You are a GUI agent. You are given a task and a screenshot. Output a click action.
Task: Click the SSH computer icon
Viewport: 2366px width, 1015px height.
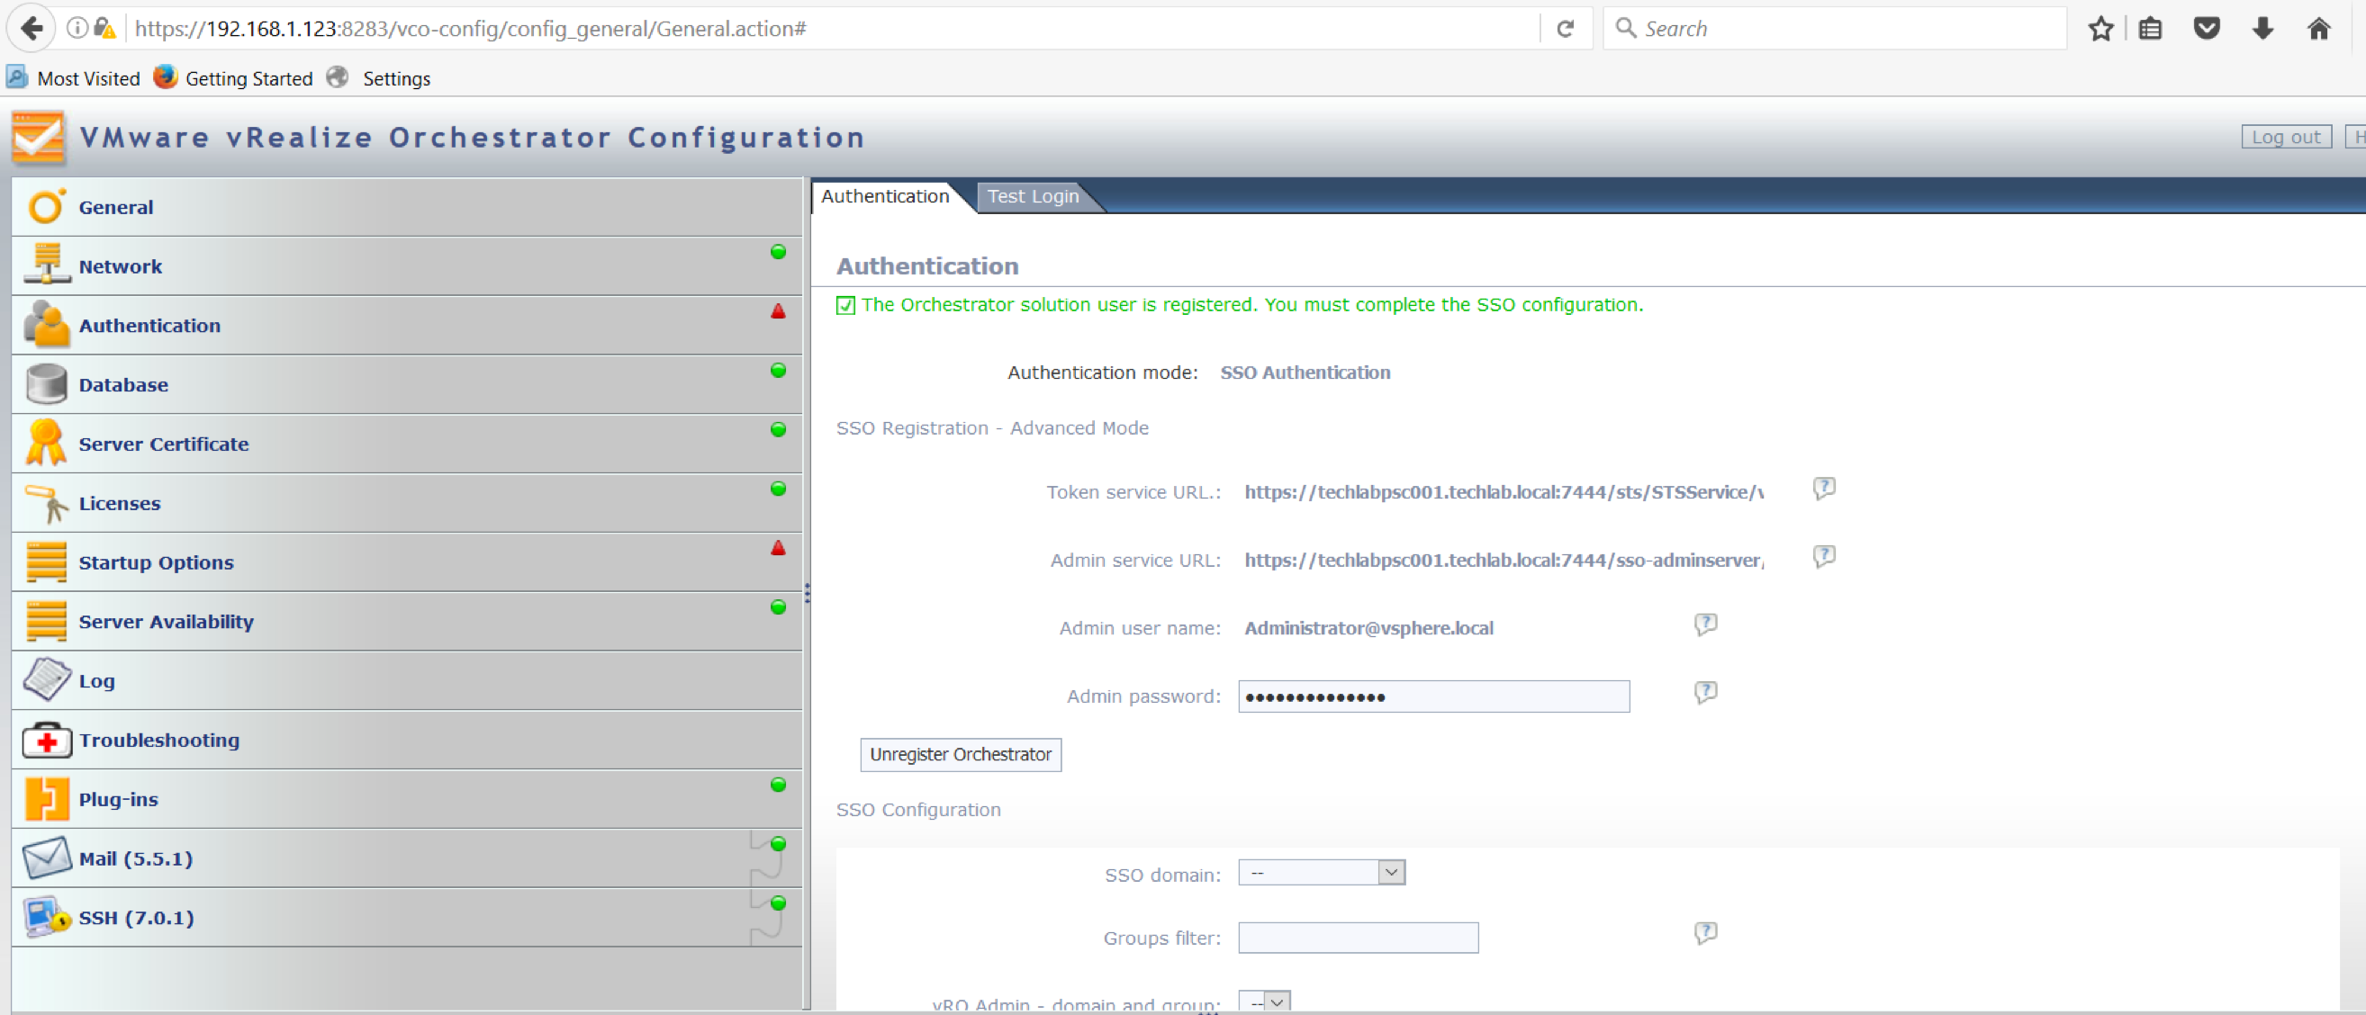(x=46, y=917)
